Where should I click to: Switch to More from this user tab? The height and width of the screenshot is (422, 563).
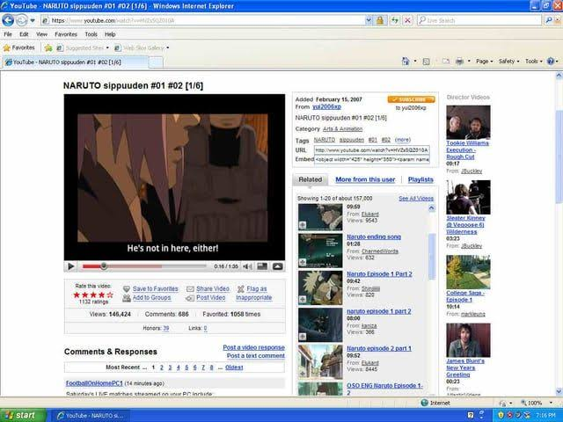click(x=365, y=179)
